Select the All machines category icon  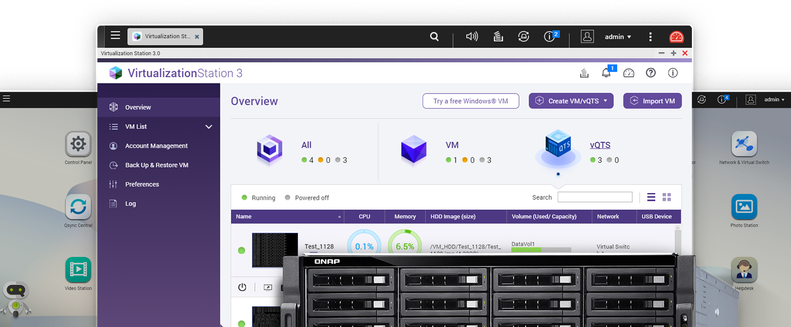point(270,150)
